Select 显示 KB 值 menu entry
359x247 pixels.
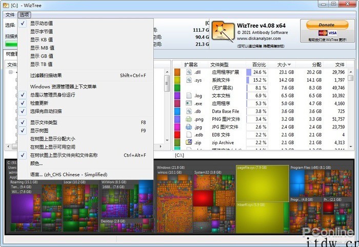click(x=85, y=40)
